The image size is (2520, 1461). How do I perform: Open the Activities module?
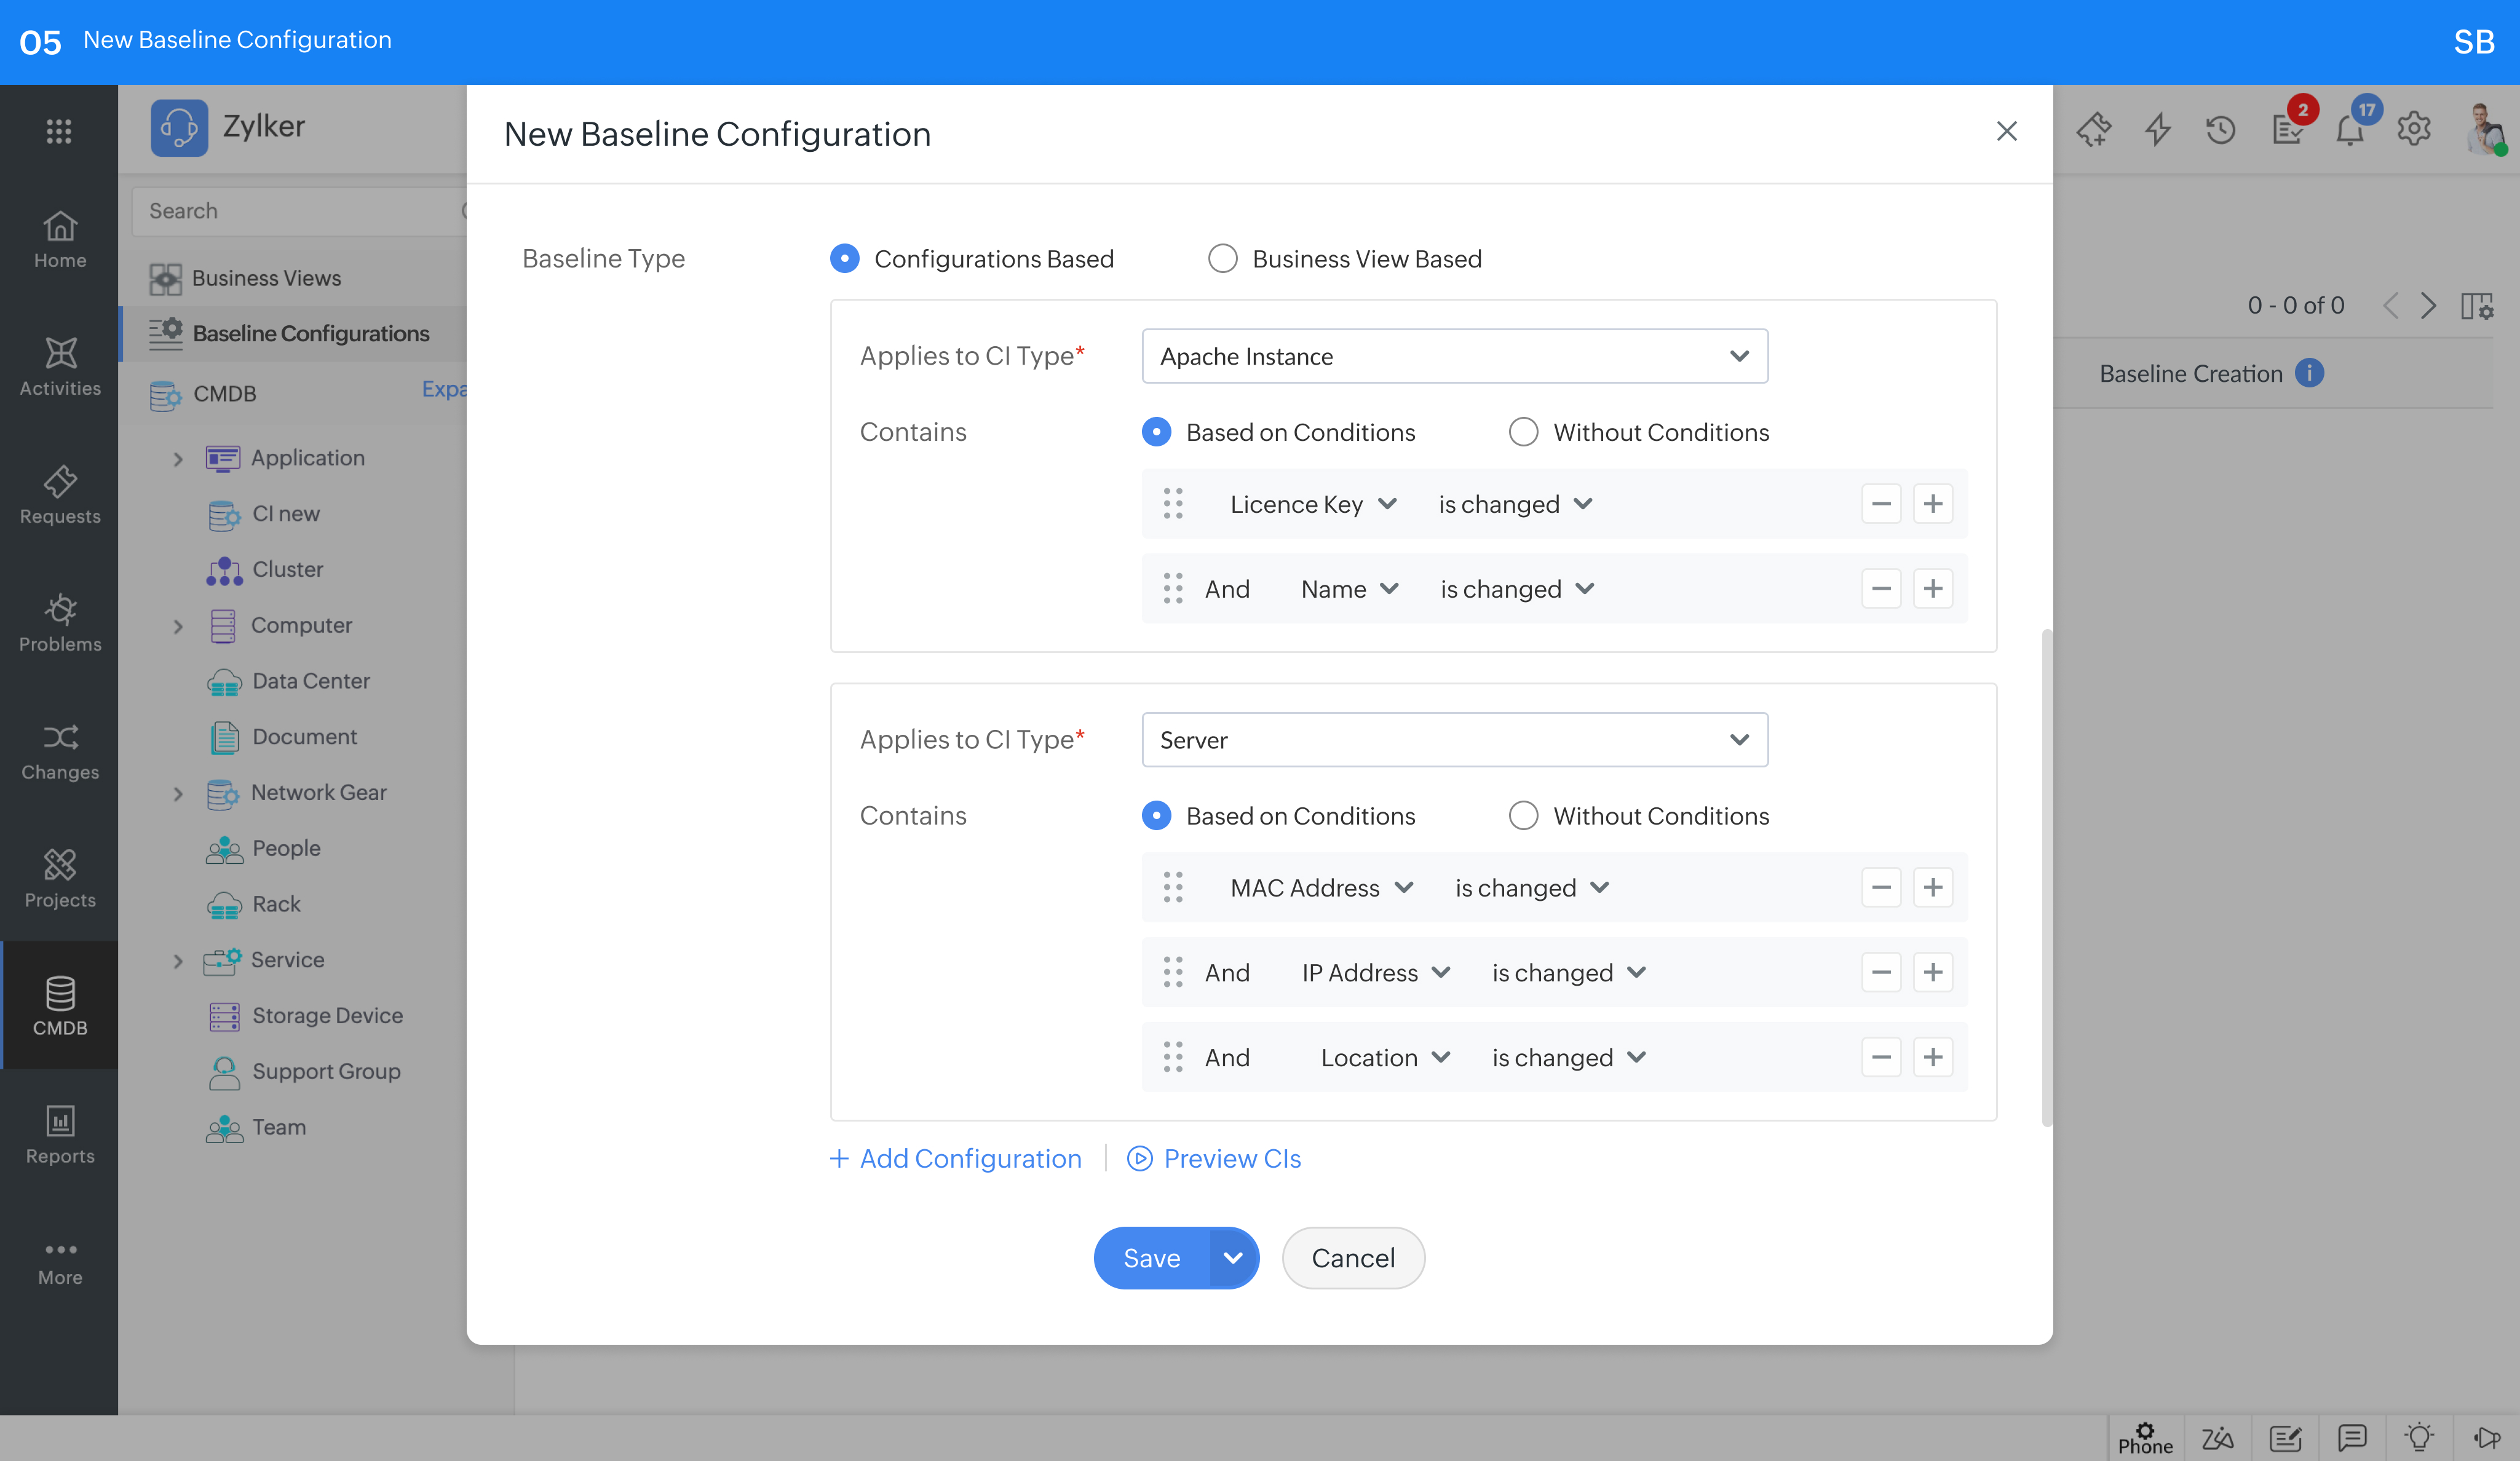tap(60, 367)
